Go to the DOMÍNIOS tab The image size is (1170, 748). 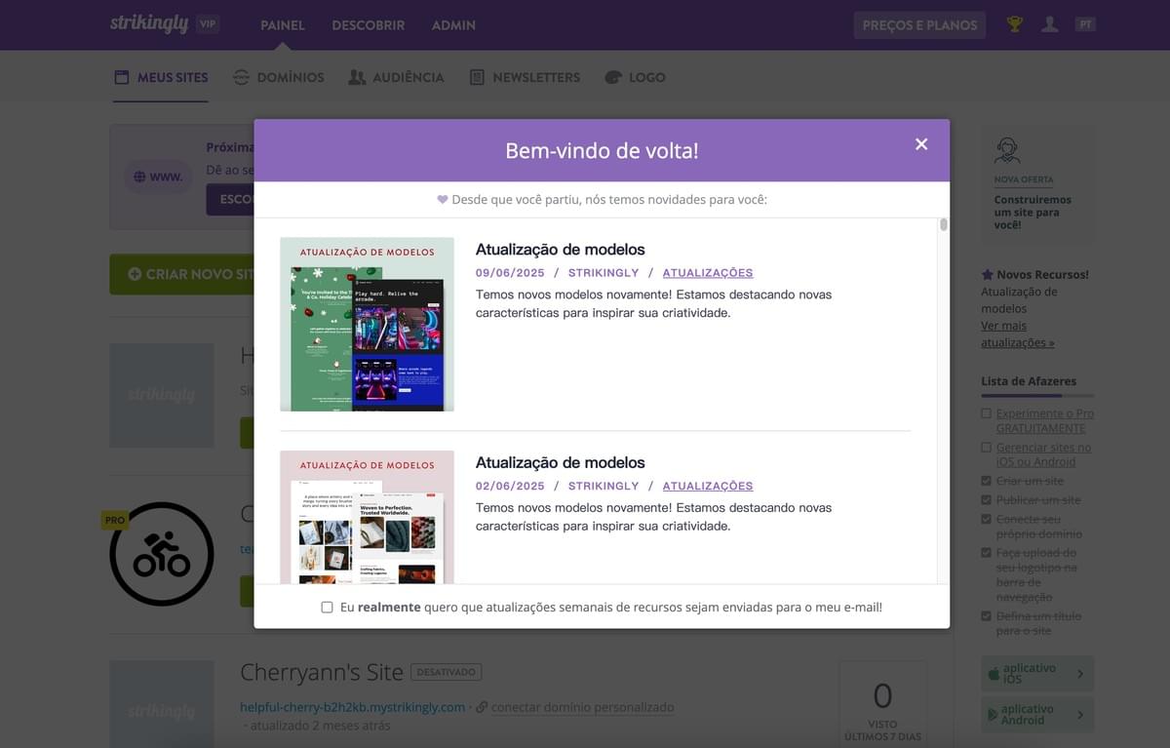tap(279, 77)
